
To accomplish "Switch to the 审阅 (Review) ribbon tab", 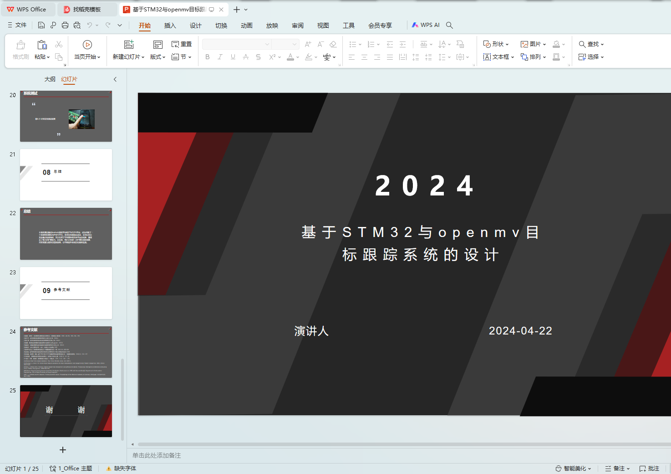I will click(297, 26).
